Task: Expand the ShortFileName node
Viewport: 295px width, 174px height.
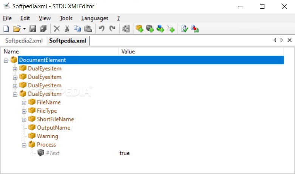Action: tap(24, 120)
